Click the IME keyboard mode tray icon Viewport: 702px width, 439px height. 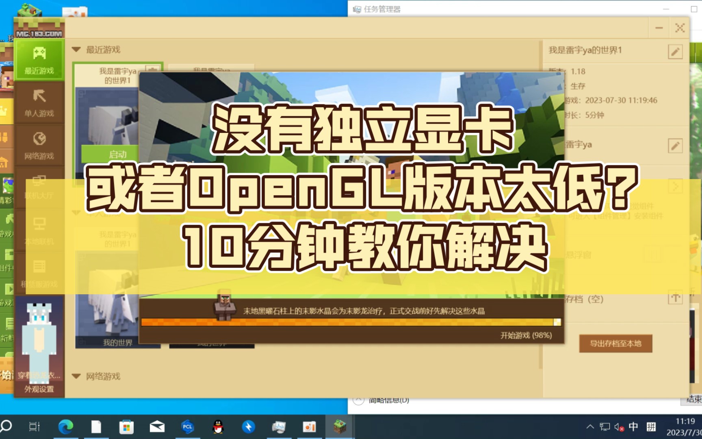point(651,427)
